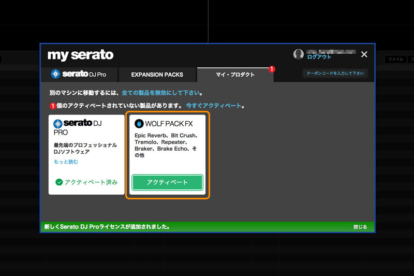Activate Wolf Pack FX with green button
Viewport: 414px width, 276px height.
(167, 182)
